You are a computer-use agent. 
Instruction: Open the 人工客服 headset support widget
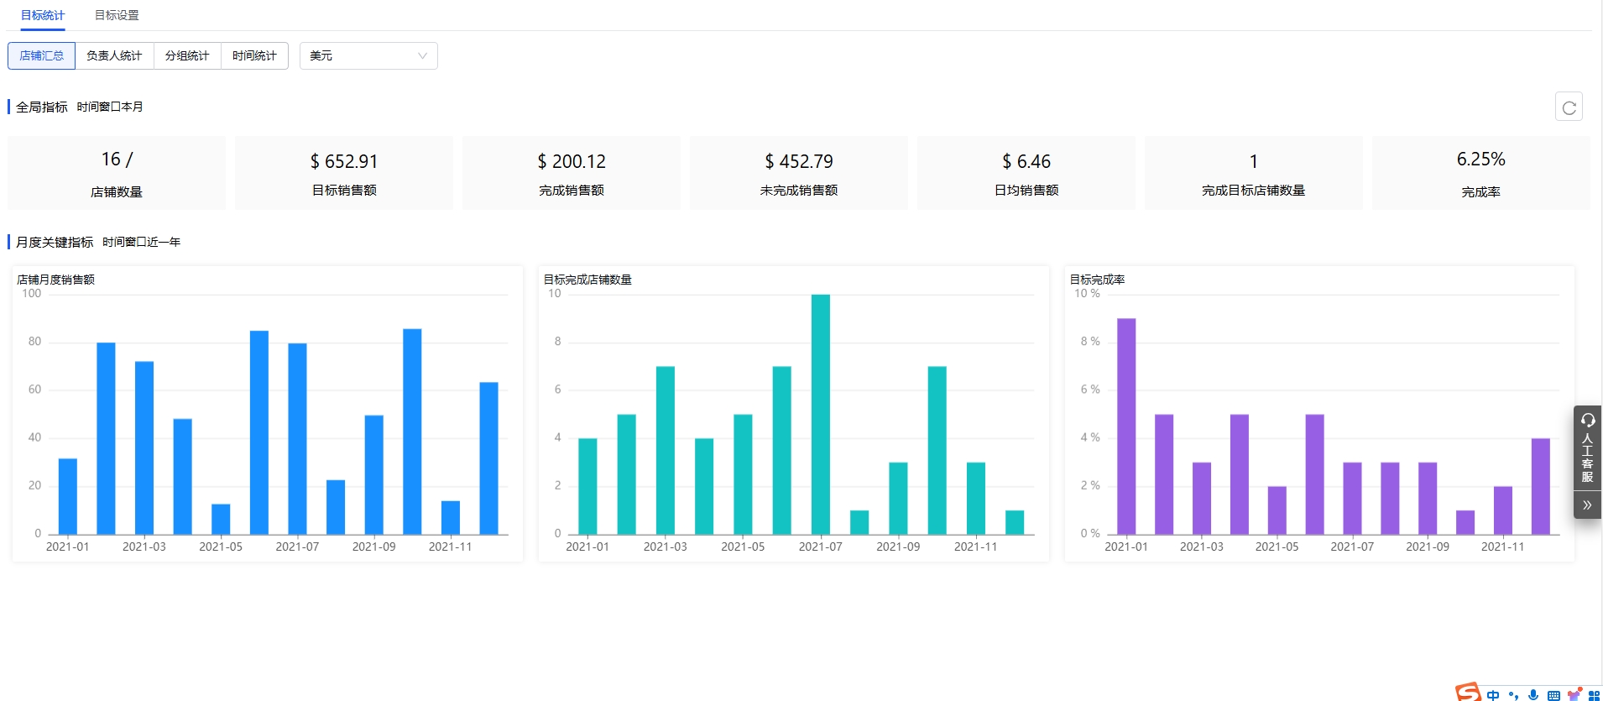pyautogui.click(x=1587, y=448)
